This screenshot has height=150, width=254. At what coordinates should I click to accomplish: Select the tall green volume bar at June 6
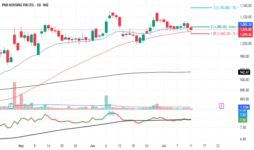106,103
